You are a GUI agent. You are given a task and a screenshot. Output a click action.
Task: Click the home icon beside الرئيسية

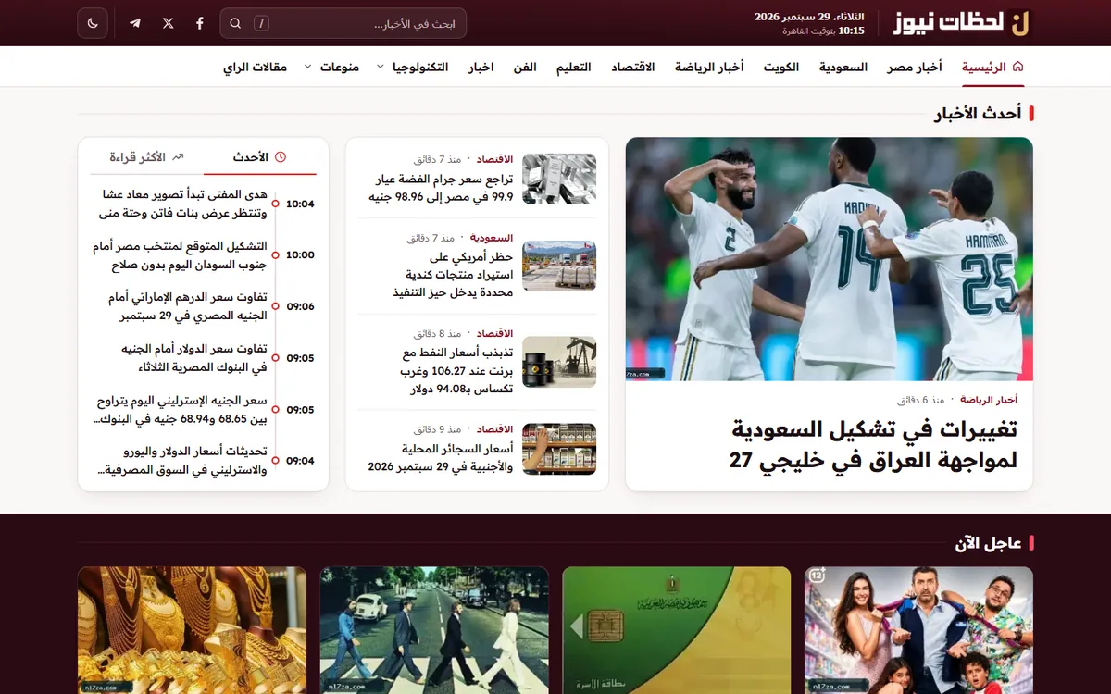click(x=1018, y=67)
